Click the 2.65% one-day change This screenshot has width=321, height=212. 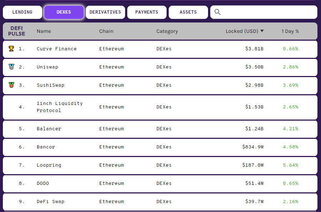291,107
